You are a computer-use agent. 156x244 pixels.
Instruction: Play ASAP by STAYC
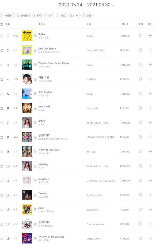[x=141, y=210]
